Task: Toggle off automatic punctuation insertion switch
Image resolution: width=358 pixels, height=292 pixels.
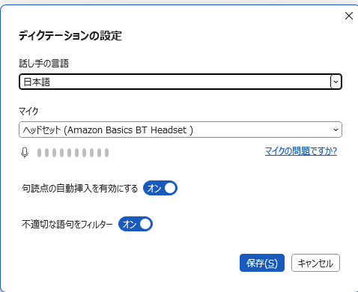Action: point(160,188)
